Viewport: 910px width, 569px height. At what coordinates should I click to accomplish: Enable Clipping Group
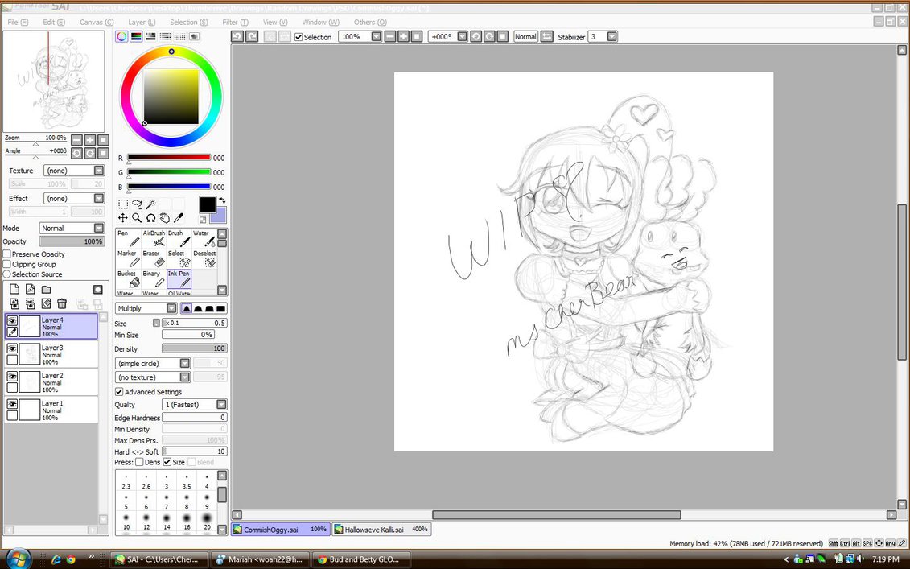click(x=7, y=264)
